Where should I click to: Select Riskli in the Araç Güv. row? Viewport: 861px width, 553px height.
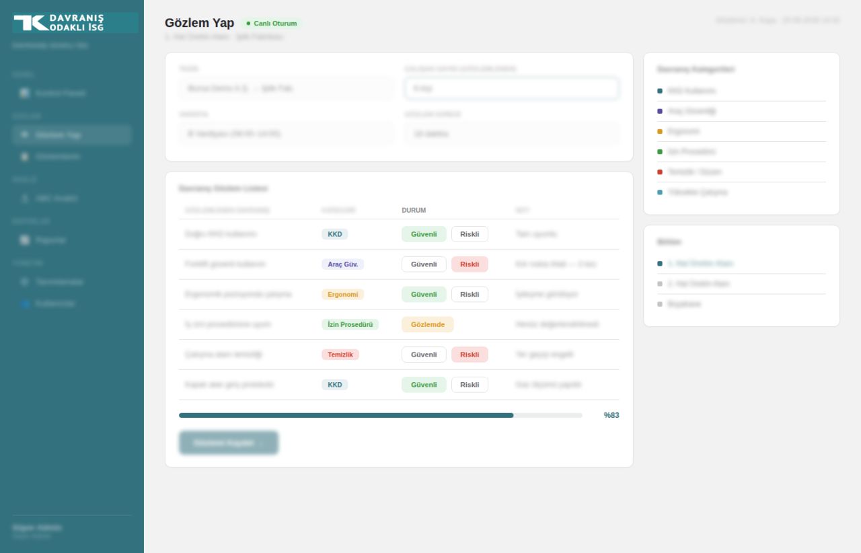click(470, 264)
